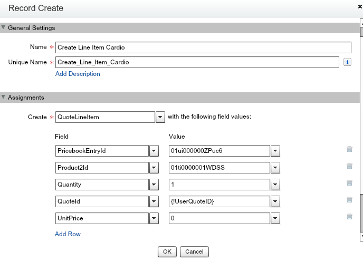Open the UnitPrice field dropdown arrow
Image resolution: width=363 pixels, height=261 pixels.
coord(154,219)
